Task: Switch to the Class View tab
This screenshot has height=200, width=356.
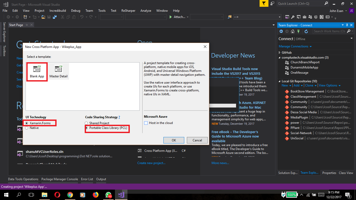Action: pos(346,173)
